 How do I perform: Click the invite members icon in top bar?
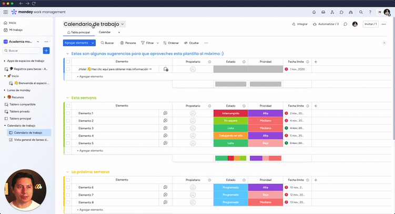332,12
